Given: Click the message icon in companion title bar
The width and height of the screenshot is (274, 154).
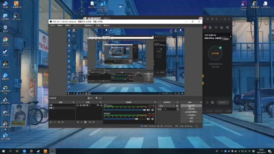Looking at the screenshot, I should point(208,19).
